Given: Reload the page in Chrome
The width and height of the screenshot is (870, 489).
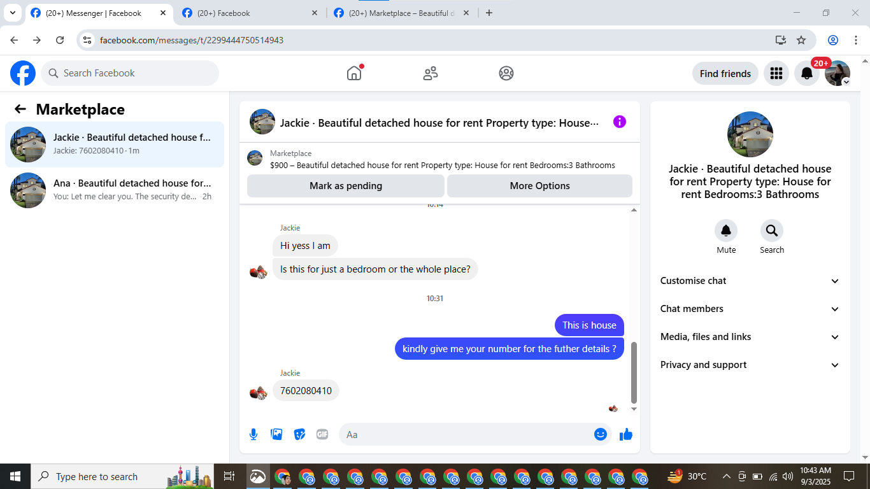Looking at the screenshot, I should pos(60,40).
